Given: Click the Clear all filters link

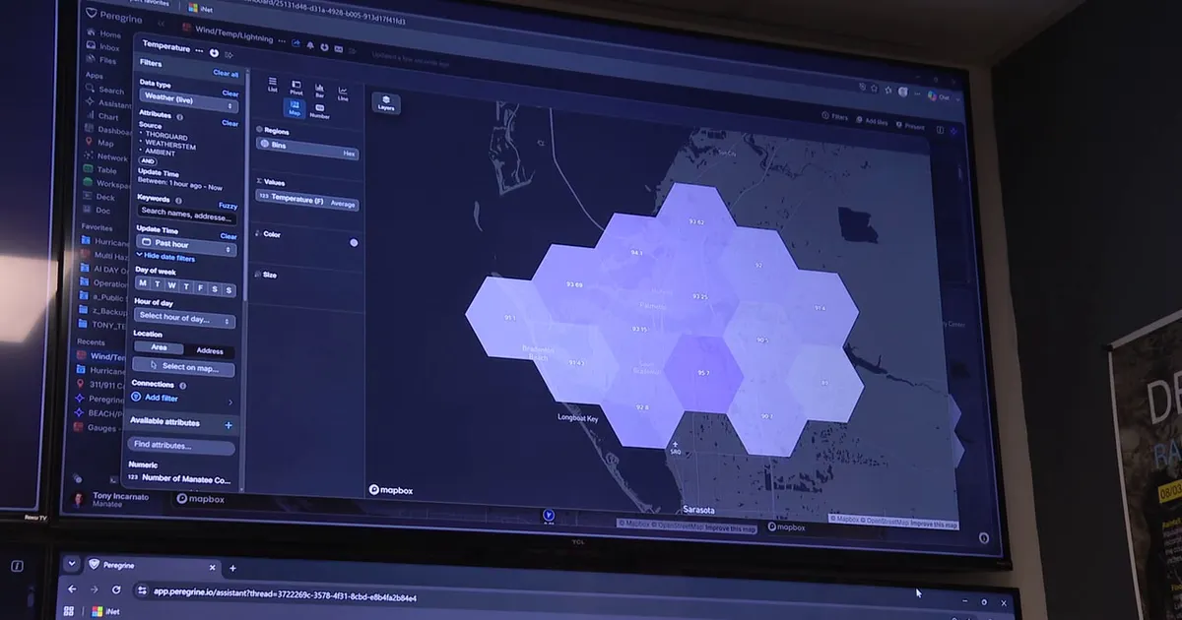Looking at the screenshot, I should pos(226,74).
